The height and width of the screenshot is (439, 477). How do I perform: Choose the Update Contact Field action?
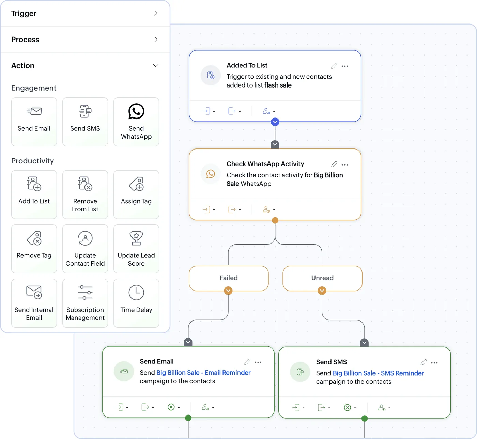point(85,249)
